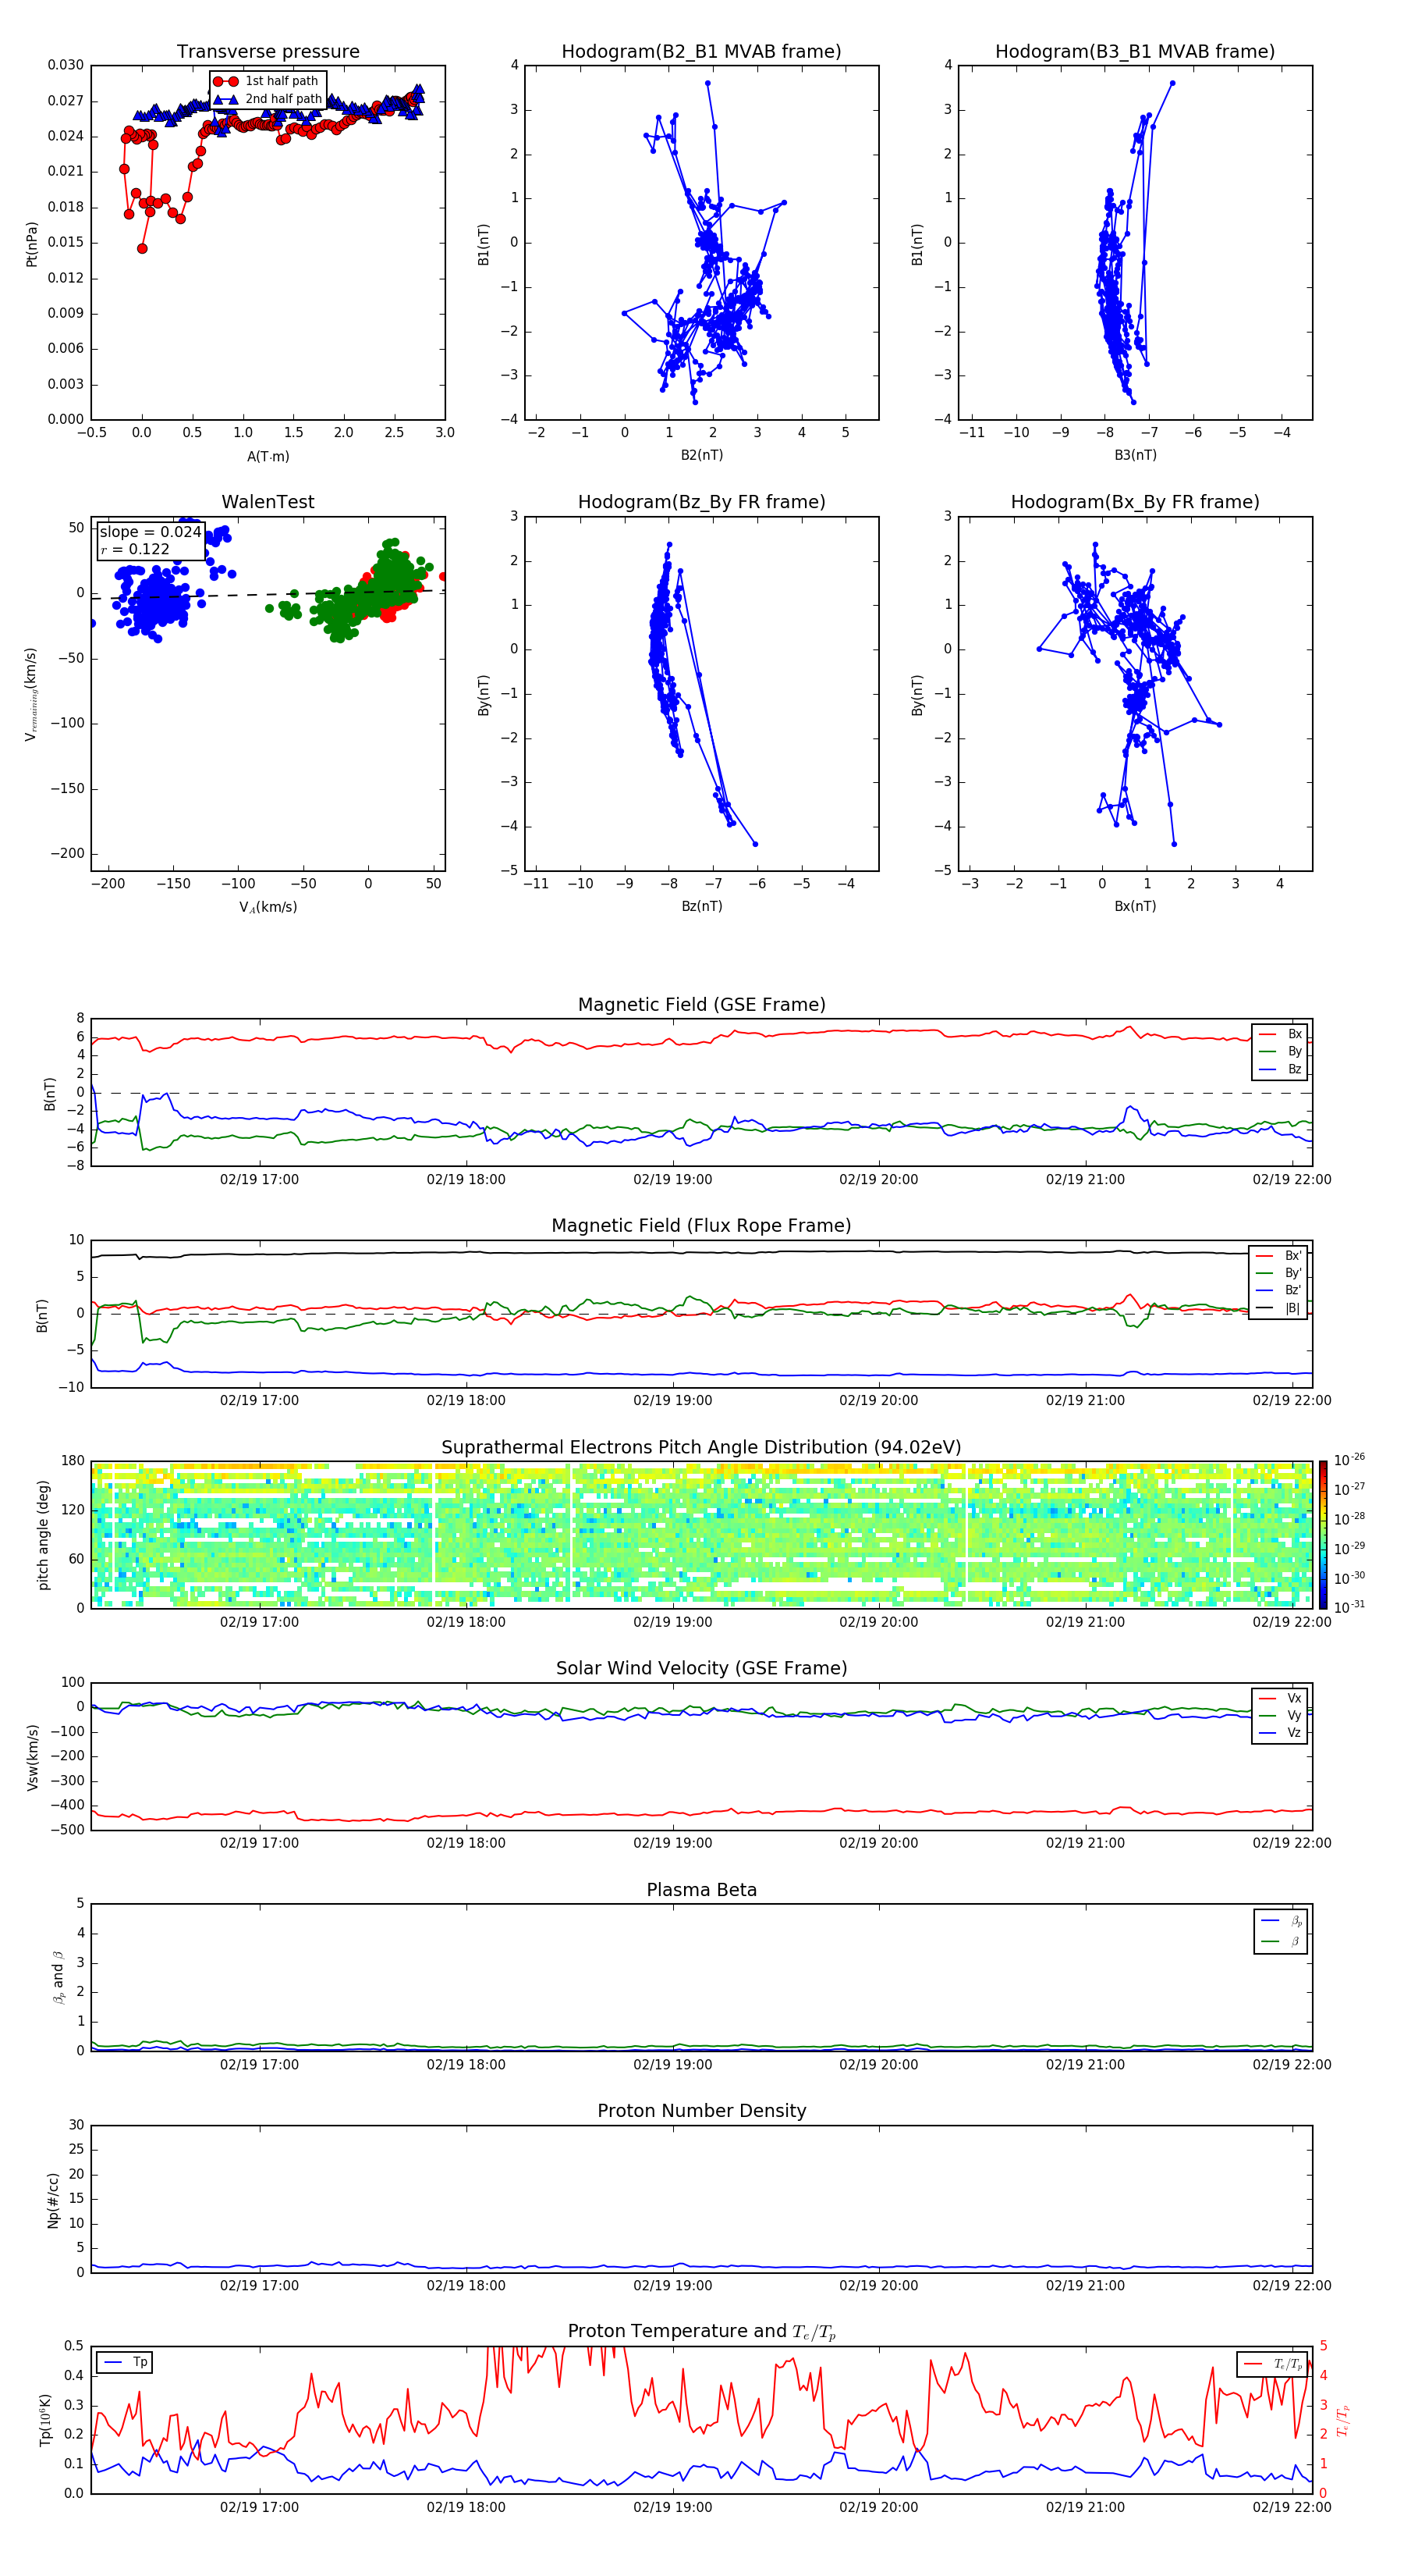
Task: Select the By' entry in Flux Rope legend
Action: coord(1279,1273)
